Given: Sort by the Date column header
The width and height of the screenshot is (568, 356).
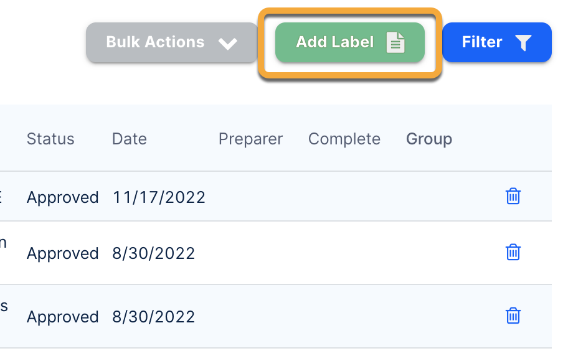Looking at the screenshot, I should [130, 139].
